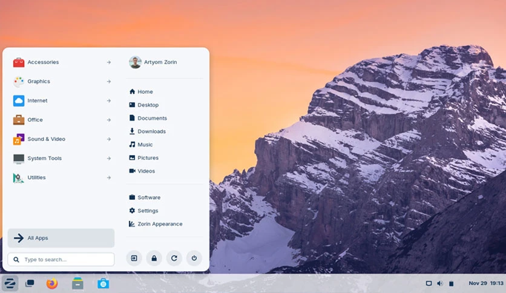Click the Downloads label text
Image resolution: width=506 pixels, height=293 pixels.
tap(152, 131)
